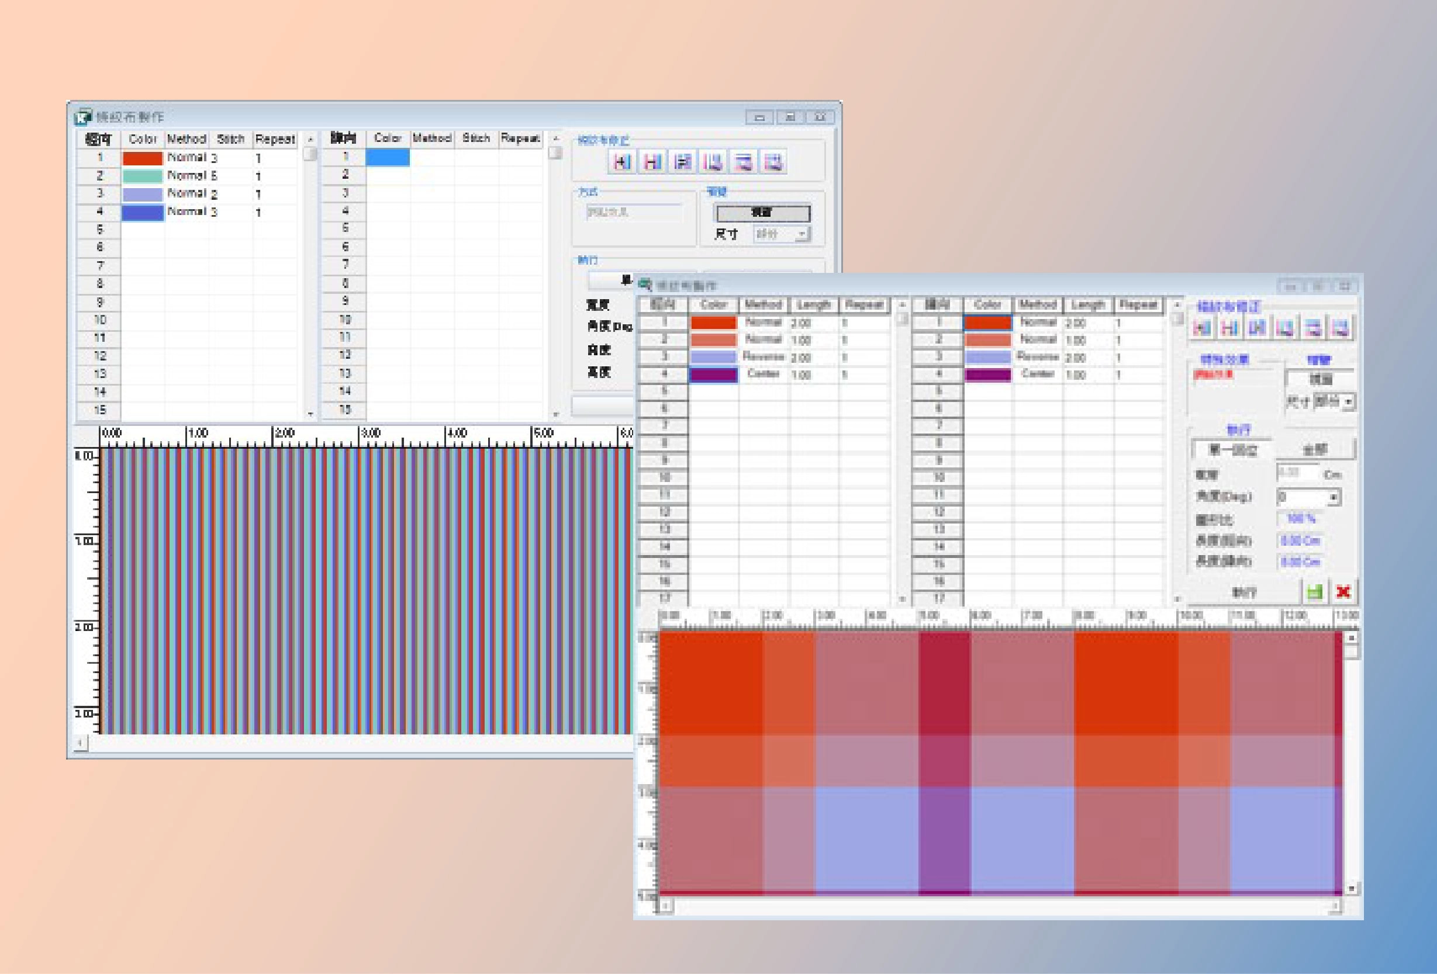Click fifth edit-toolbar icon in front window
1437x974 pixels.
click(x=1313, y=328)
